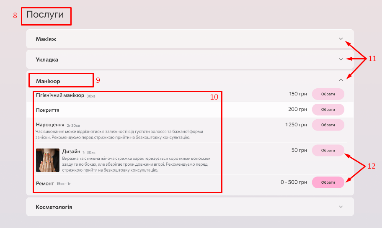382x228 pixels.
Task: Click the Покриття service name
Action: tap(47, 110)
